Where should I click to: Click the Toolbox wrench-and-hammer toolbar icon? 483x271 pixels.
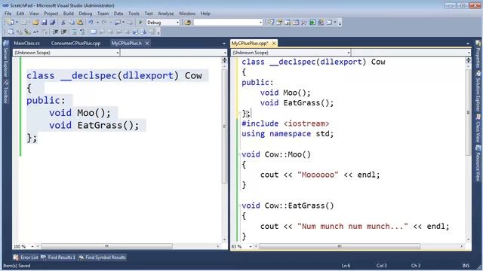[303, 23]
